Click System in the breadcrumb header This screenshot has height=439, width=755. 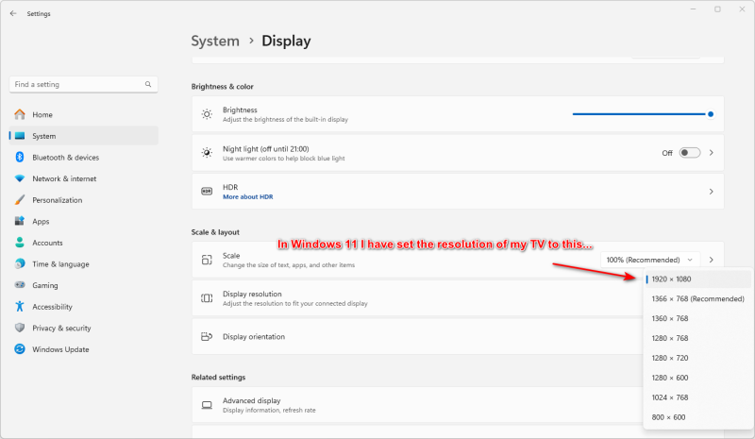215,41
